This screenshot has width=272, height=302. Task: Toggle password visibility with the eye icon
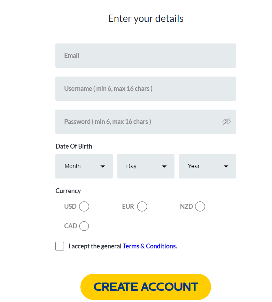[226, 121]
